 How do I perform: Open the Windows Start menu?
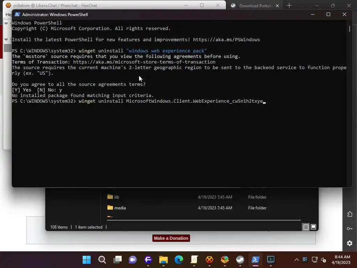(x=86, y=260)
